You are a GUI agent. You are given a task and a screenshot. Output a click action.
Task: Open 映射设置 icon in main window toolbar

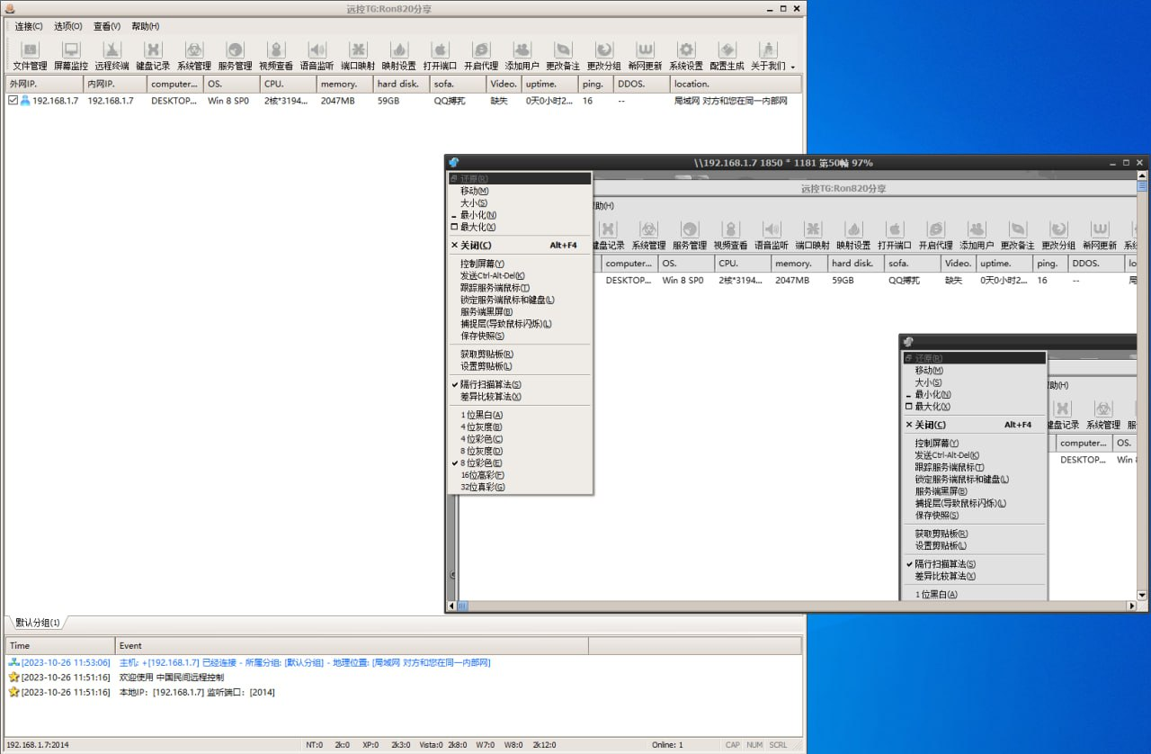point(399,55)
